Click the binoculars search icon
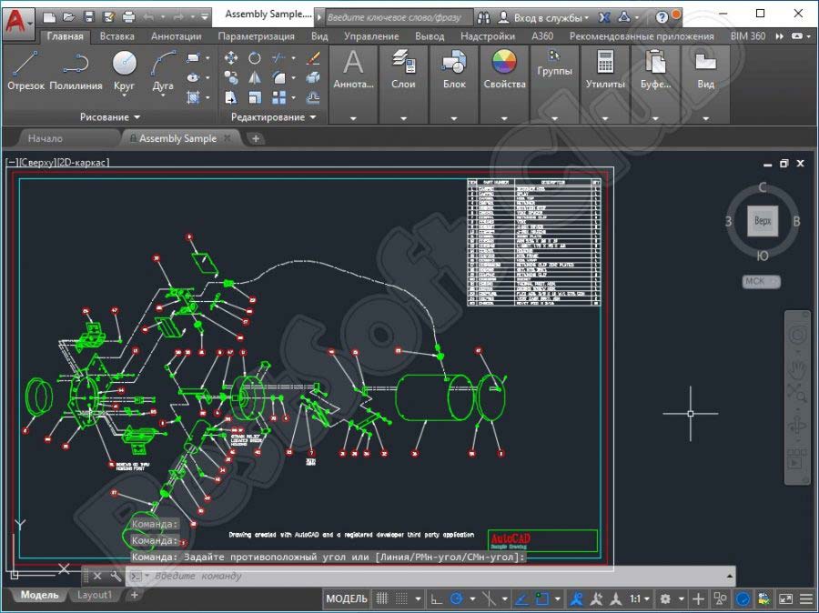 click(484, 17)
